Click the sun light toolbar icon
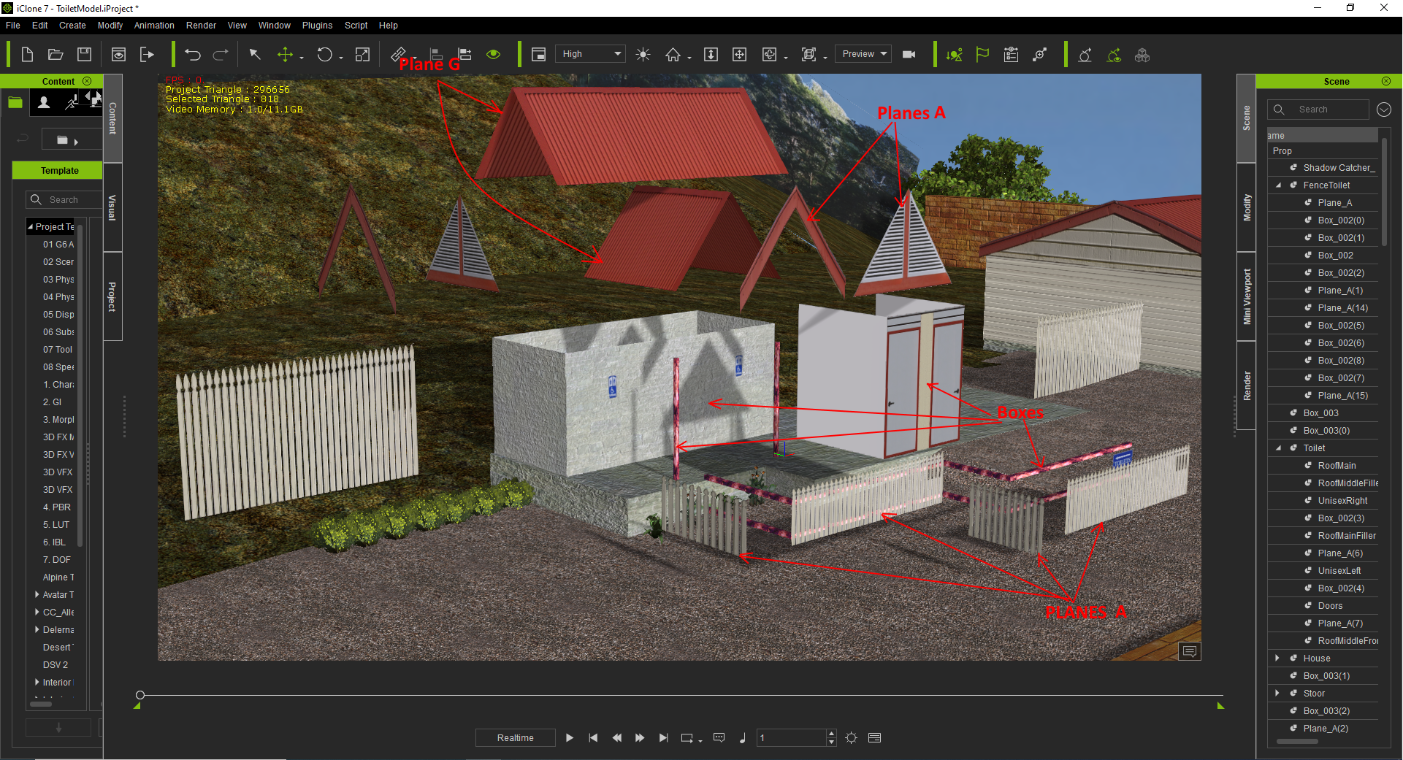The image size is (1403, 760). point(643,55)
